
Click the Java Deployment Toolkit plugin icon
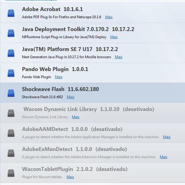pyautogui.click(x=11, y=33)
